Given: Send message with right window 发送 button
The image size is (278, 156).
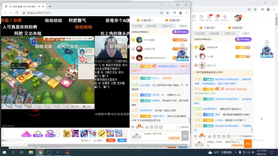Looking at the screenshot, I should pos(248,144).
